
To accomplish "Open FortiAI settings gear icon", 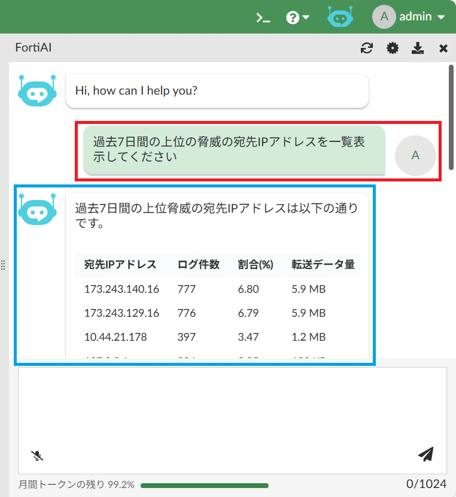I will [x=393, y=49].
